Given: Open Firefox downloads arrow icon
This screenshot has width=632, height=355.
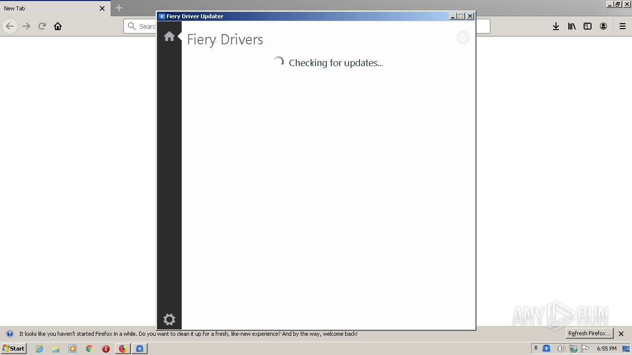Looking at the screenshot, I should [556, 26].
